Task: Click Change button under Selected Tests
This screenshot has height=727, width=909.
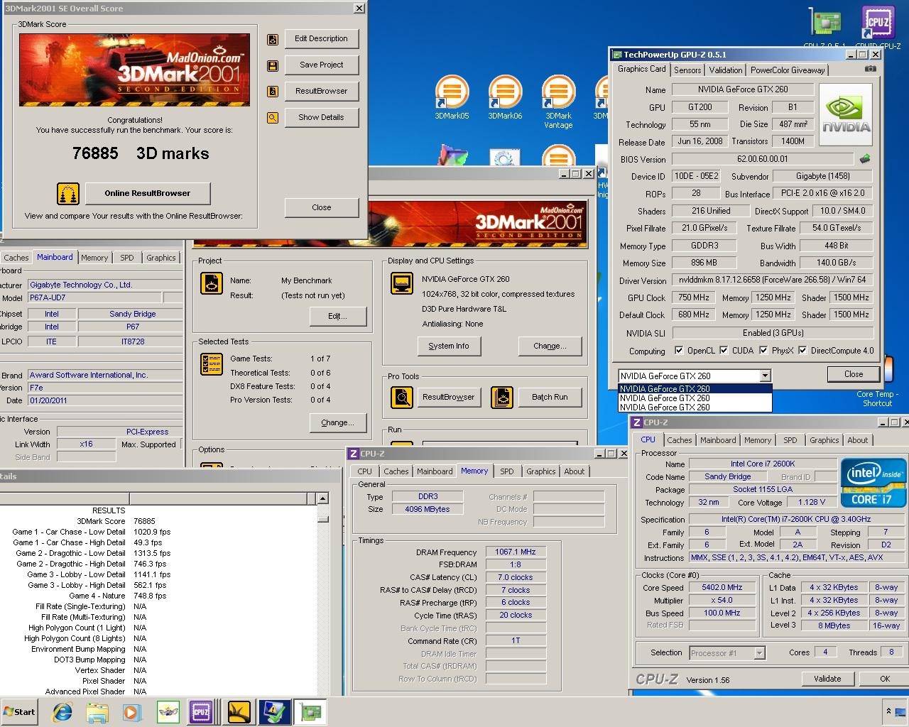Action: tap(337, 422)
